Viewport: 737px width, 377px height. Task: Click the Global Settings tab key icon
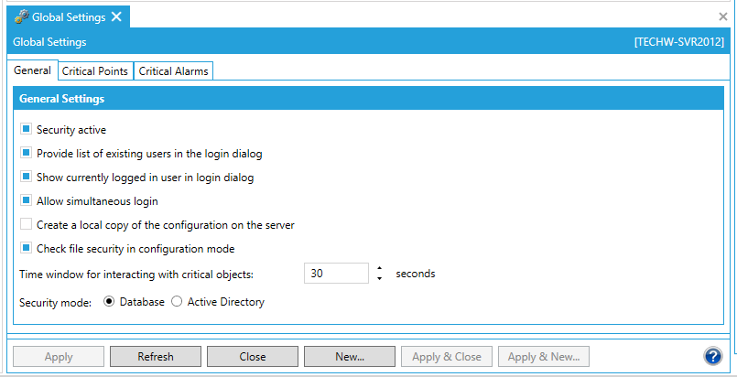(x=22, y=17)
